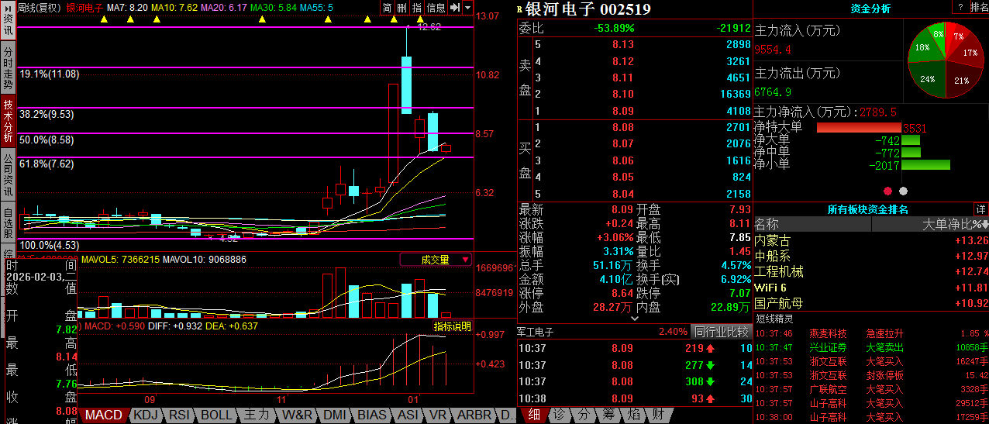This screenshot has width=989, height=424.
Task: Click the 38.2%(9.53) Fibonacci line label
Action: pos(47,114)
